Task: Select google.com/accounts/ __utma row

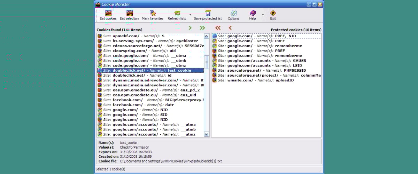Action: 150,125
